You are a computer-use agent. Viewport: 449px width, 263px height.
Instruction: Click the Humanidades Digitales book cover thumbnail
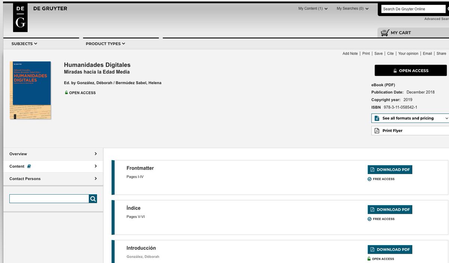30,90
